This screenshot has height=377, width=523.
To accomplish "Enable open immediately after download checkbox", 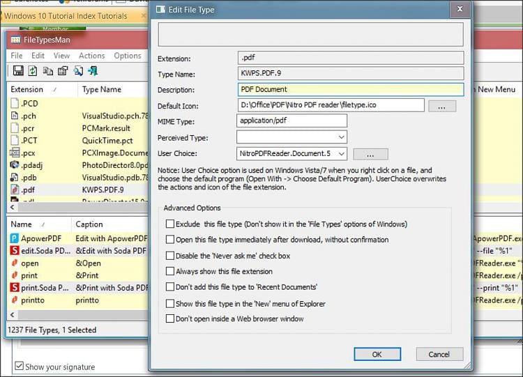I will 169,239.
